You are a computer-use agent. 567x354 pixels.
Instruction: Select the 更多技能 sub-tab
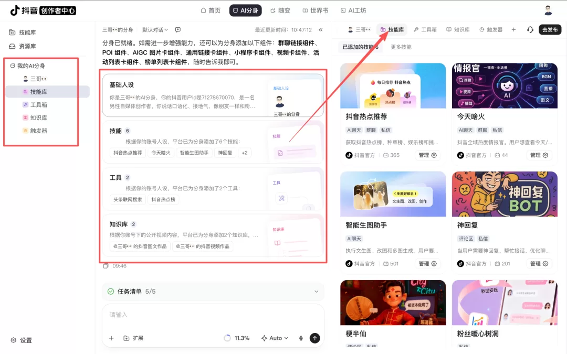tap(401, 47)
